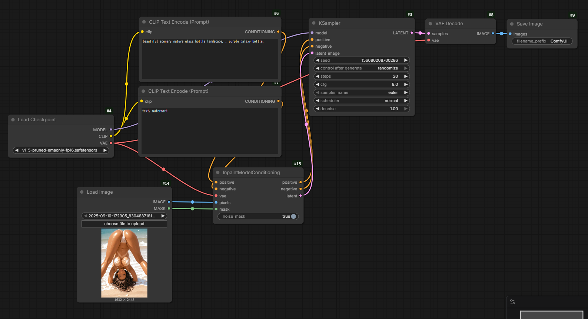Collapse the InpaintModelConditioning node

click(218, 173)
